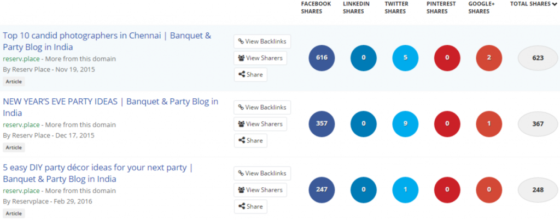The width and height of the screenshot is (560, 220).
Task: Click Facebook Shares column header
Action: [316, 8]
